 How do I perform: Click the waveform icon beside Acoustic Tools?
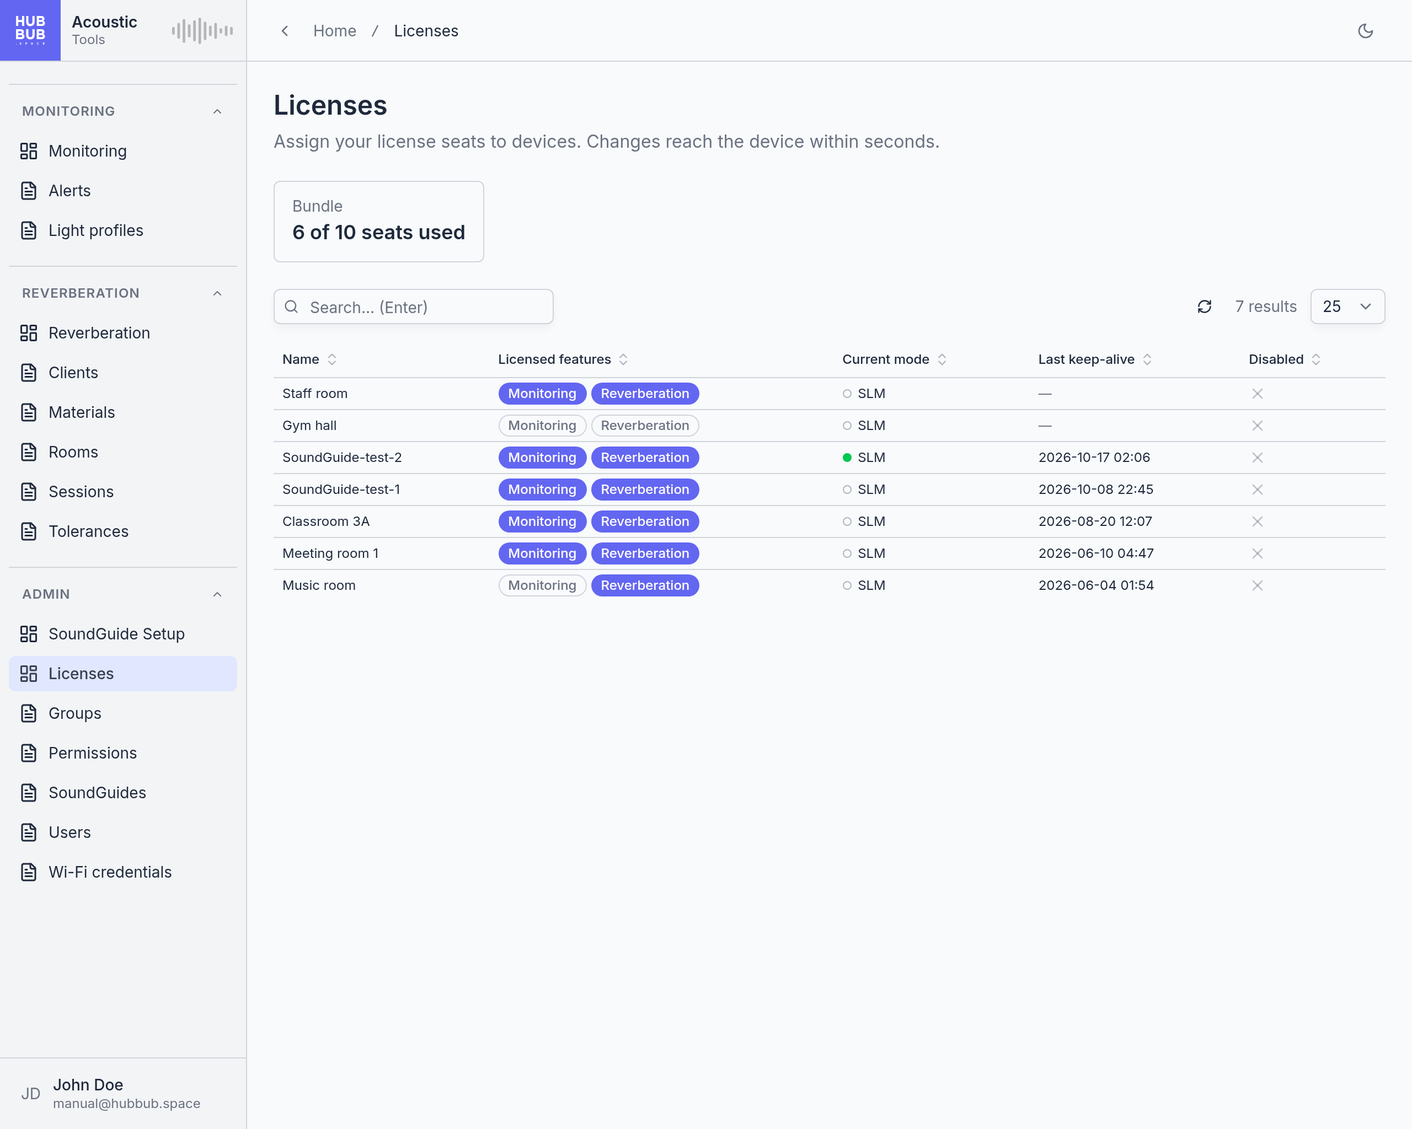coord(202,30)
